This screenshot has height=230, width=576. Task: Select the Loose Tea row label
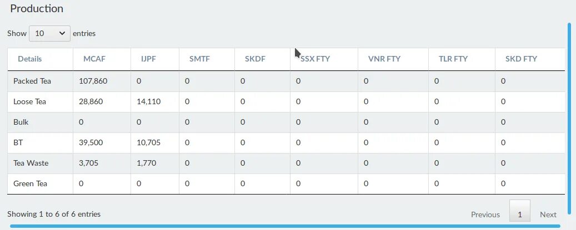[x=30, y=102]
